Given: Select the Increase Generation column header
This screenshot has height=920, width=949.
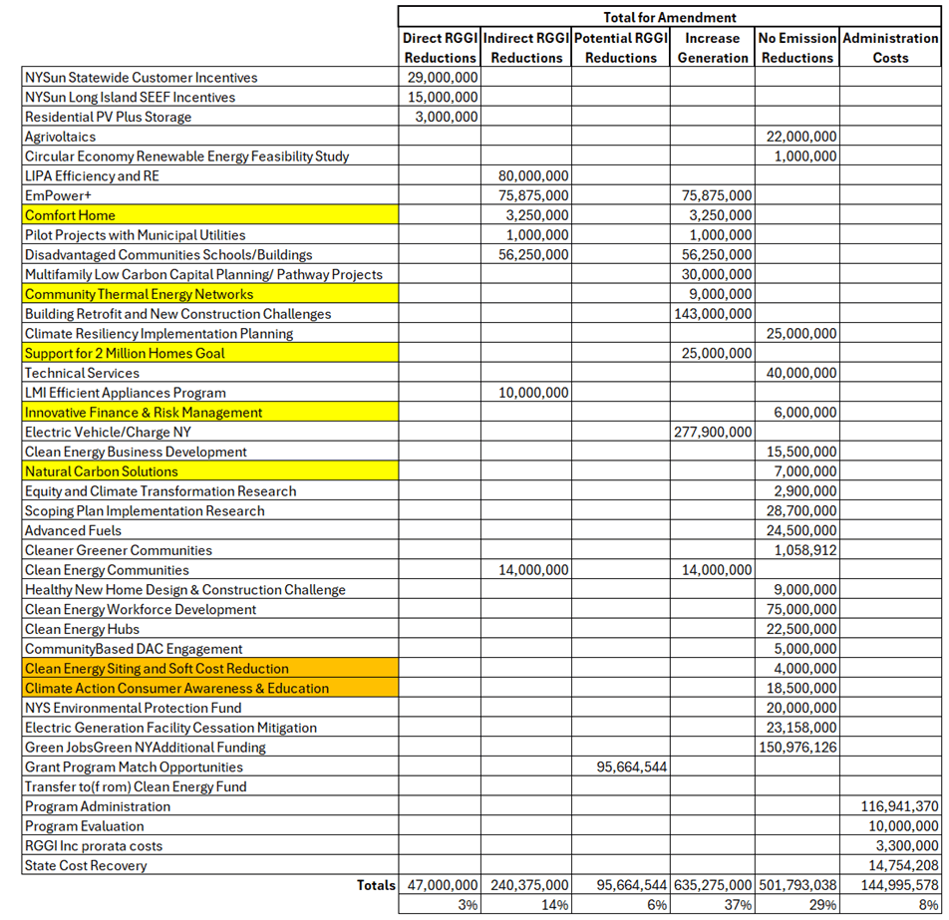Looking at the screenshot, I should click(712, 48).
